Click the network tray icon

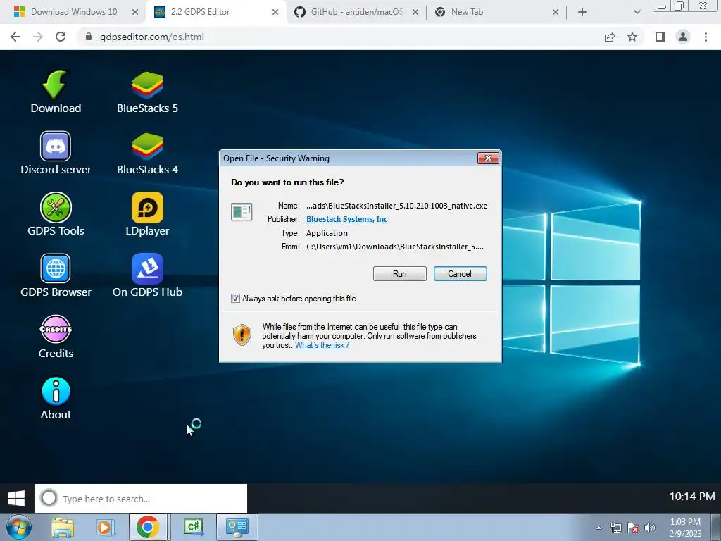pyautogui.click(x=615, y=528)
